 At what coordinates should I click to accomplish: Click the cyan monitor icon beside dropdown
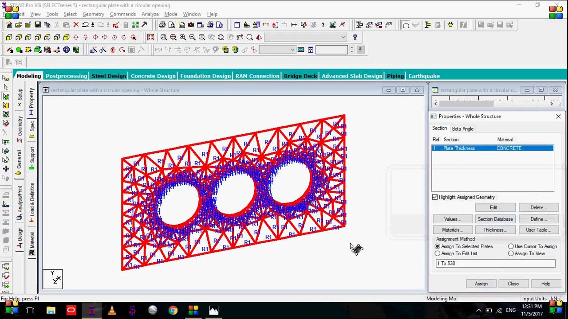click(x=301, y=50)
